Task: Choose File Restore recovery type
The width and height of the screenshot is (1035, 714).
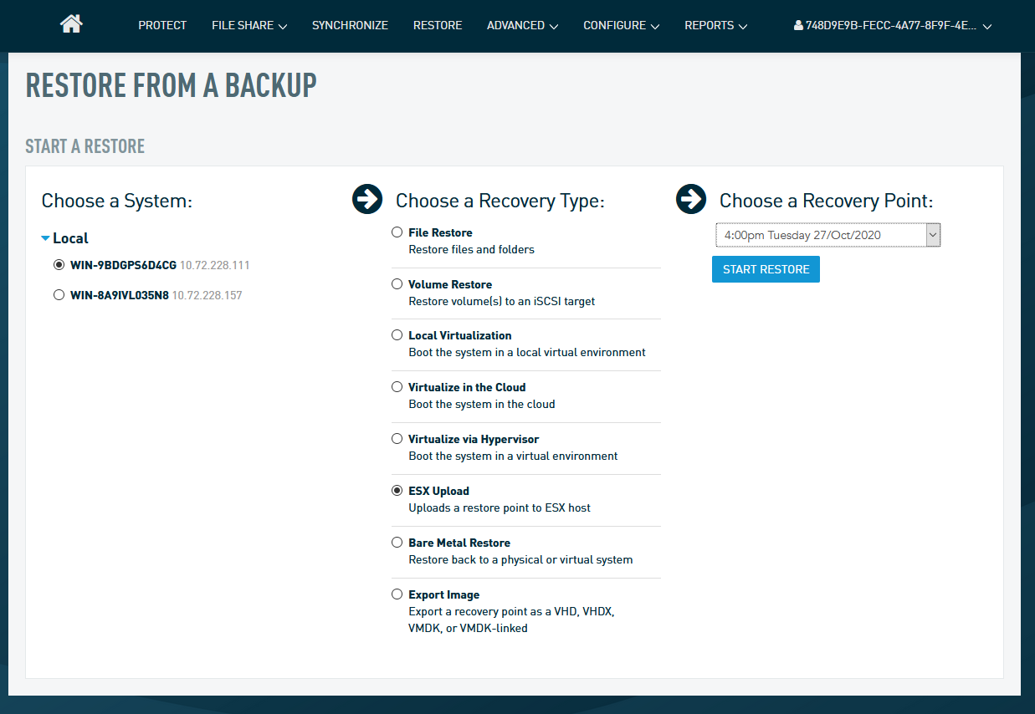Action: tap(397, 232)
